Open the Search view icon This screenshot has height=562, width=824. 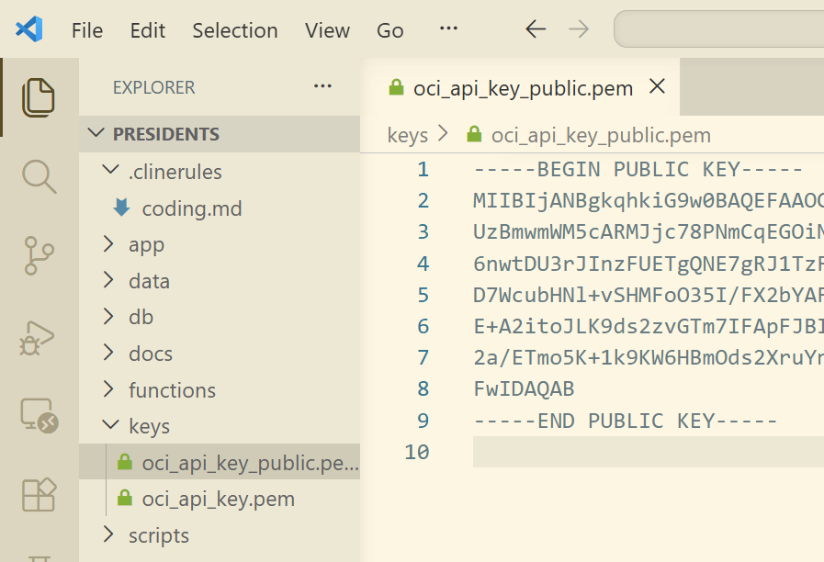[x=39, y=176]
